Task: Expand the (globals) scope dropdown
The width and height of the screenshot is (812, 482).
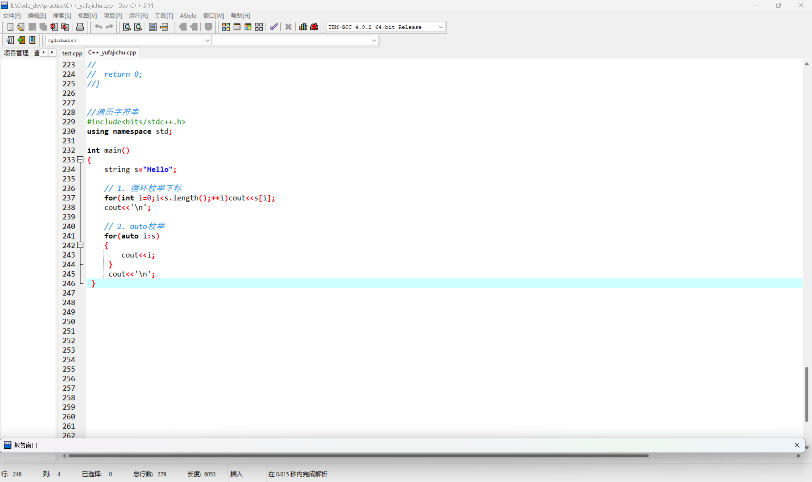Action: point(207,40)
